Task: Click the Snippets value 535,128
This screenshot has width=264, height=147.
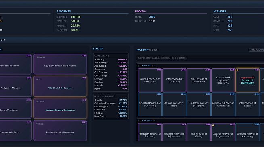Action: [x=76, y=17]
